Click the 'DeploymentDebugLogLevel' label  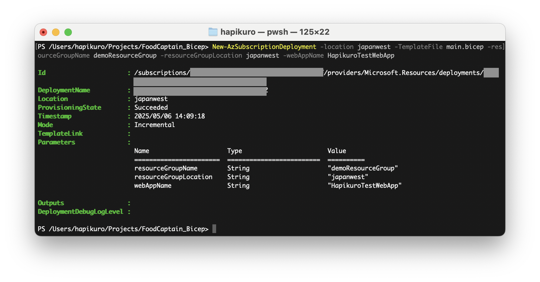(x=81, y=212)
